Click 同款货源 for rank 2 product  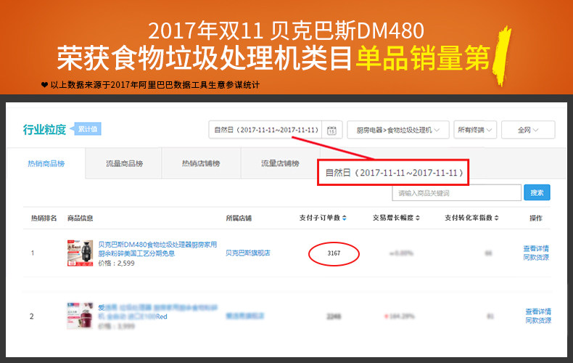pyautogui.click(x=538, y=320)
